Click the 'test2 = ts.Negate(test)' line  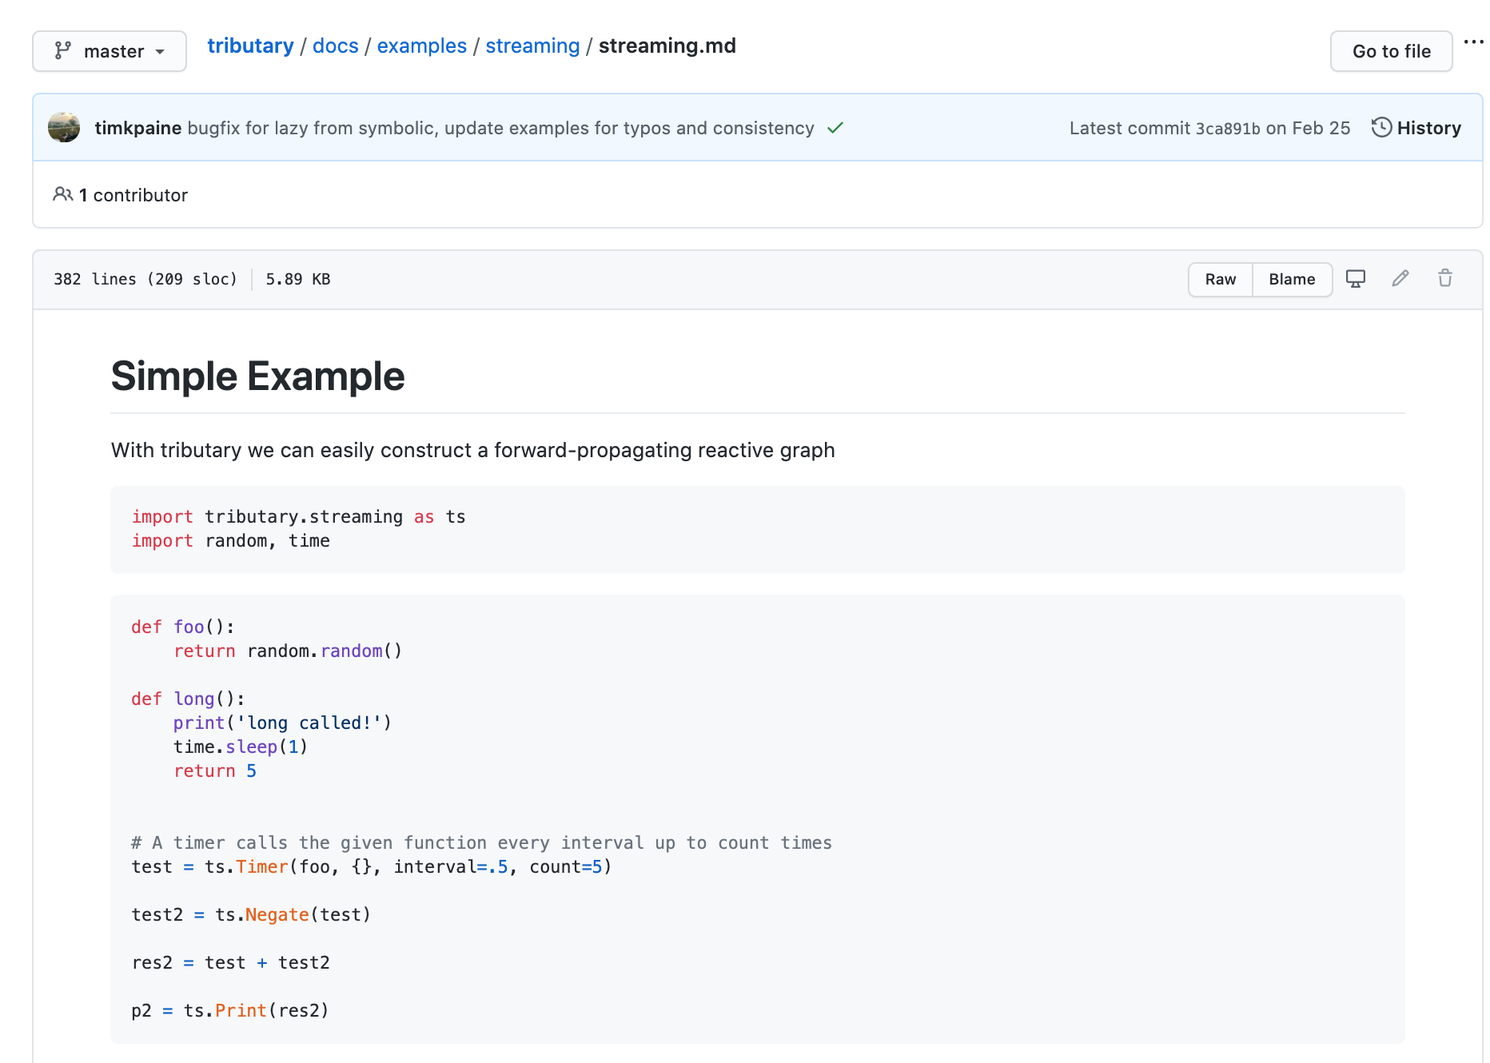(251, 915)
